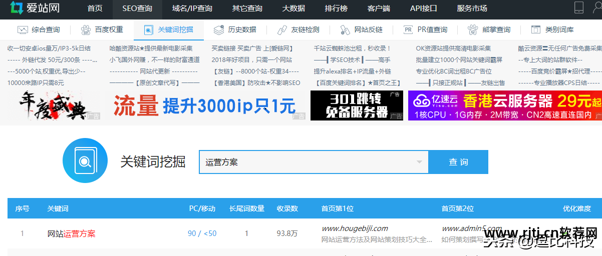
Task: Click the 长尾词数量 column header
Action: pos(246,208)
